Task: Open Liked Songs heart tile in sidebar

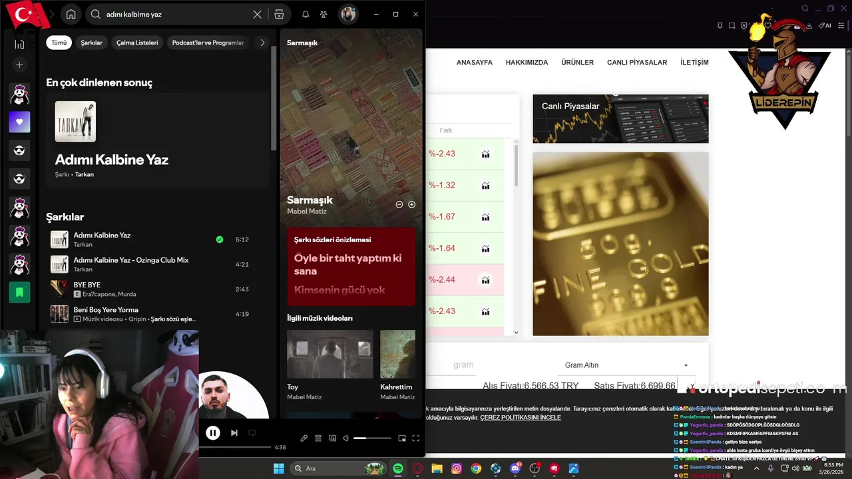Action: tap(19, 122)
